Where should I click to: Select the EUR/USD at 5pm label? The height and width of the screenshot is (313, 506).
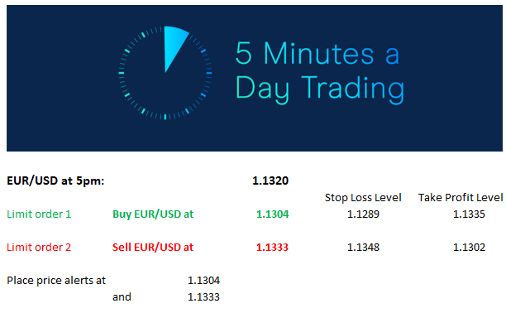[55, 181]
